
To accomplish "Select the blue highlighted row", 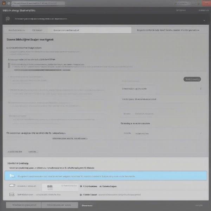I will 106,176.
